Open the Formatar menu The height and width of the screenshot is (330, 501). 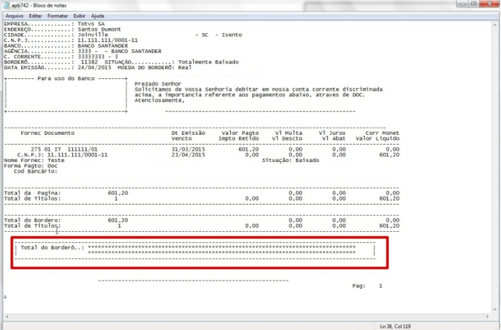pos(58,16)
